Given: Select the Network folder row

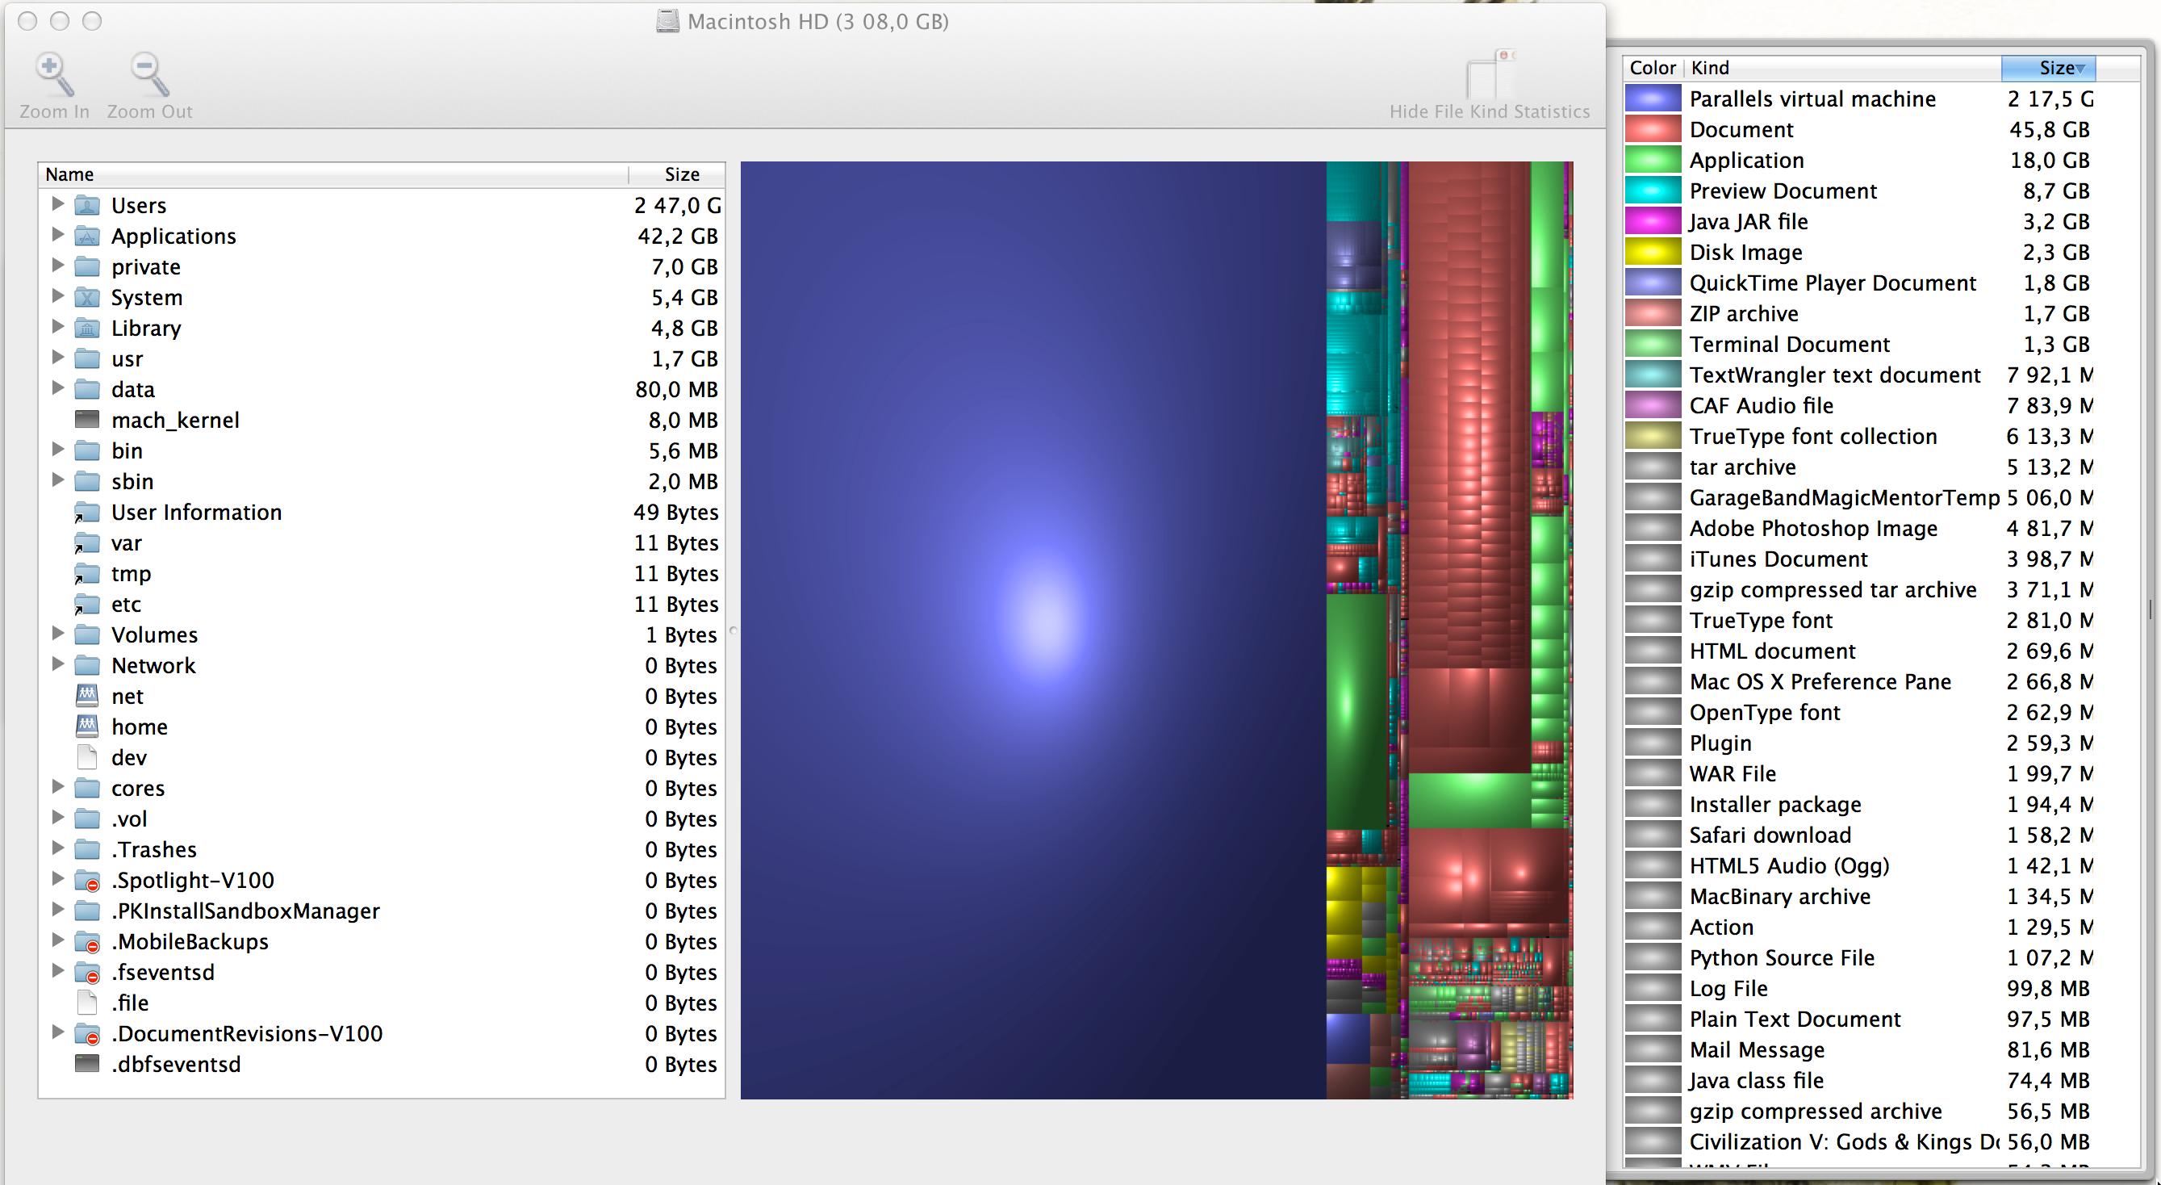Looking at the screenshot, I should pyautogui.click(x=382, y=665).
